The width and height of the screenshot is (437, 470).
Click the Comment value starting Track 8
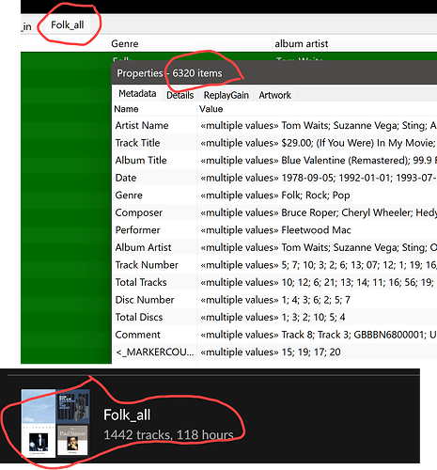(x=319, y=335)
